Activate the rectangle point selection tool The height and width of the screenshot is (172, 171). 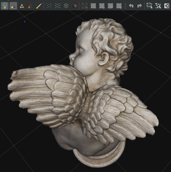pos(150,6)
